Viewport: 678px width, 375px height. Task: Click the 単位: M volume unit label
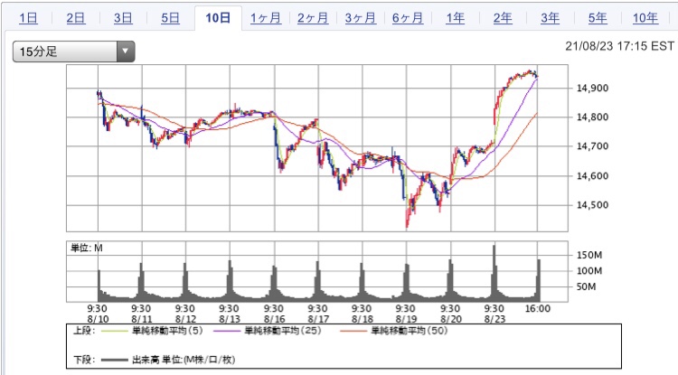pos(87,248)
